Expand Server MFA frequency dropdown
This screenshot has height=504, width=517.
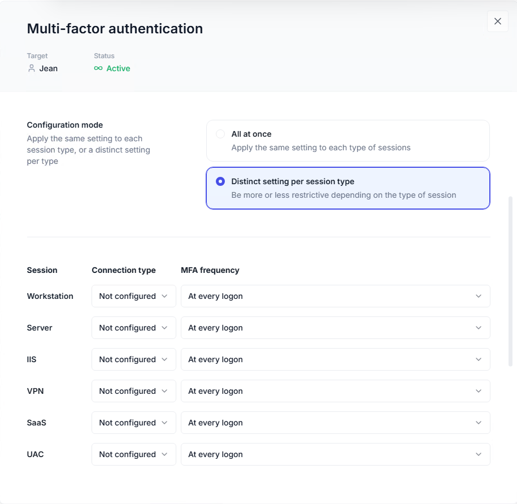point(335,328)
